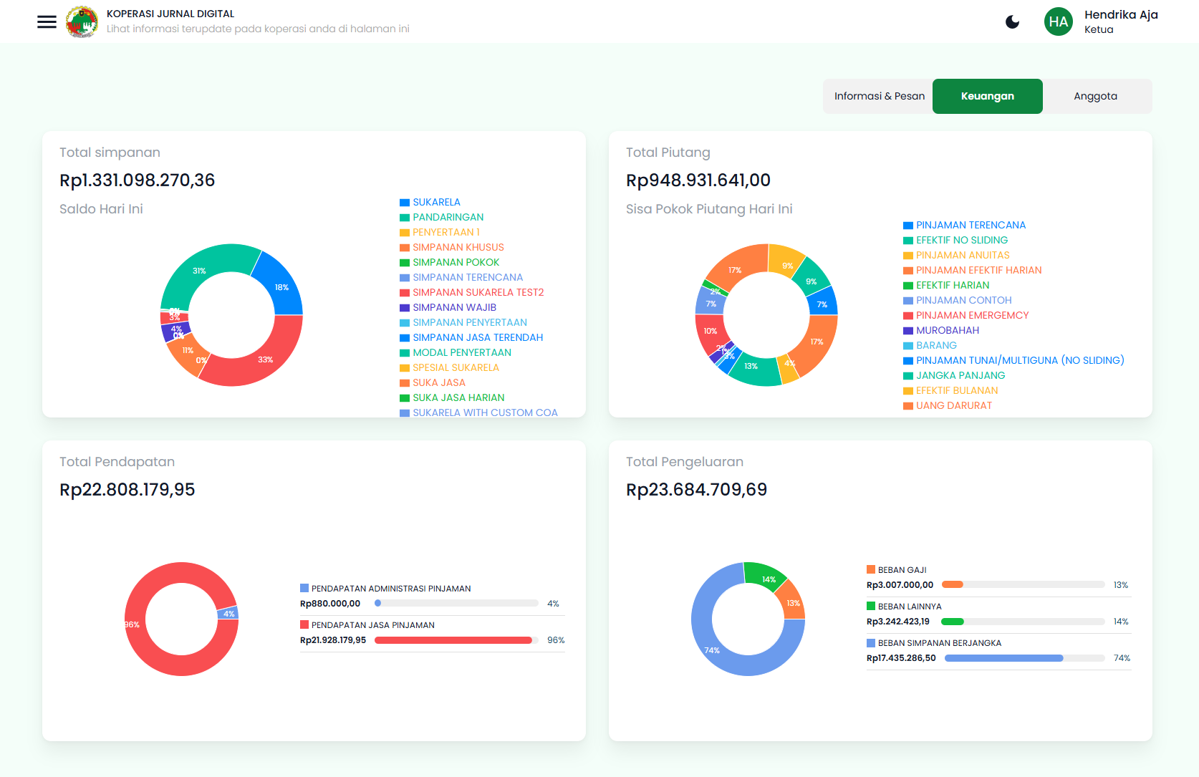Hide SIMPANAN WAJIB from the simpanan chart

(453, 307)
